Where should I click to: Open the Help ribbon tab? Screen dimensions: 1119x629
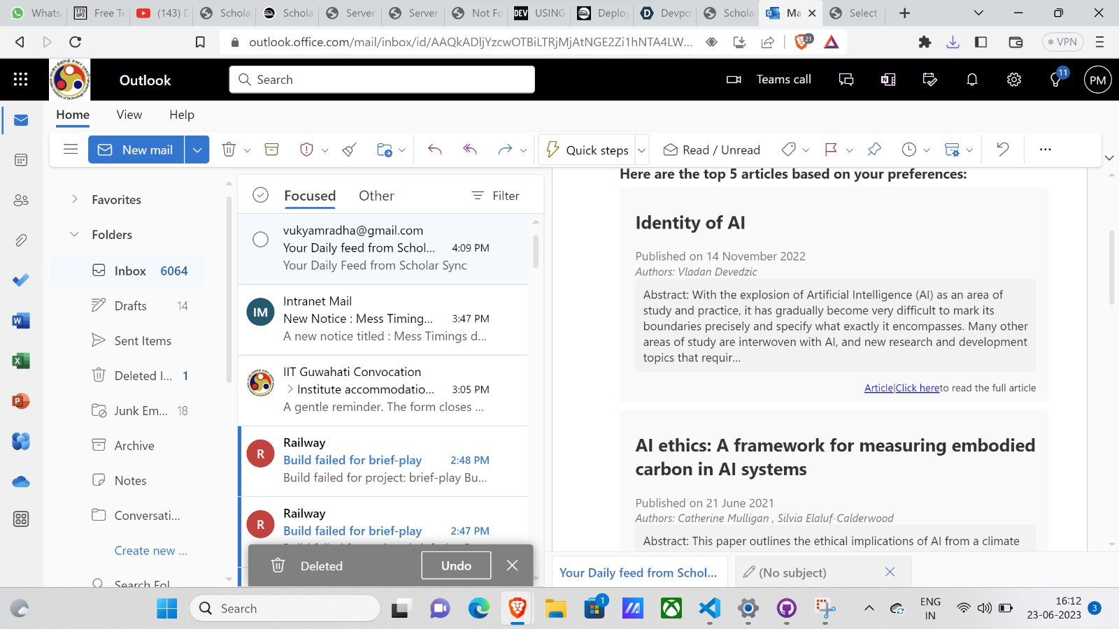point(182,115)
